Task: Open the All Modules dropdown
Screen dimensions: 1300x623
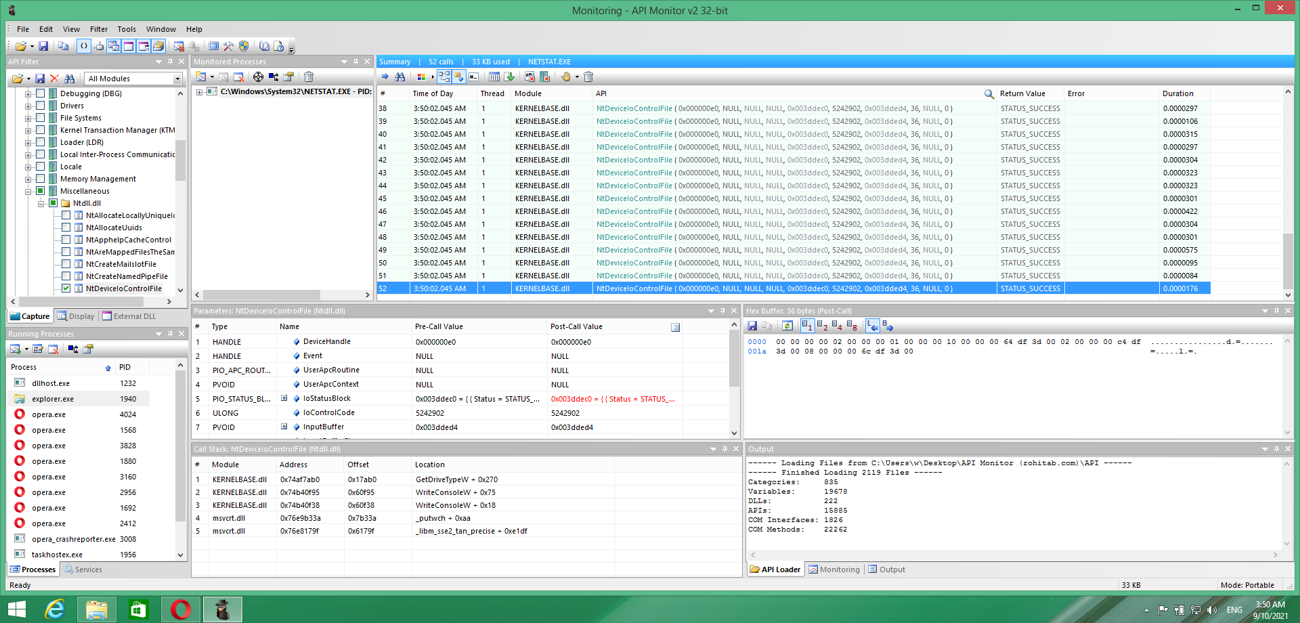Action: 177,79
